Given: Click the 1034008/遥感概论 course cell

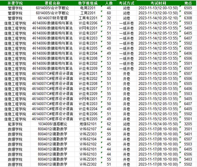Looking at the screenshot, I should point(52,124).
